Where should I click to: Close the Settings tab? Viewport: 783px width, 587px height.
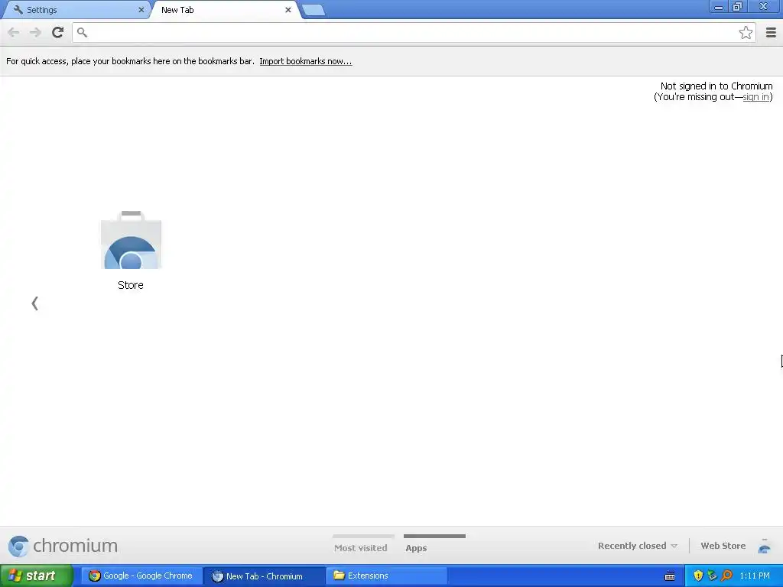tap(141, 9)
